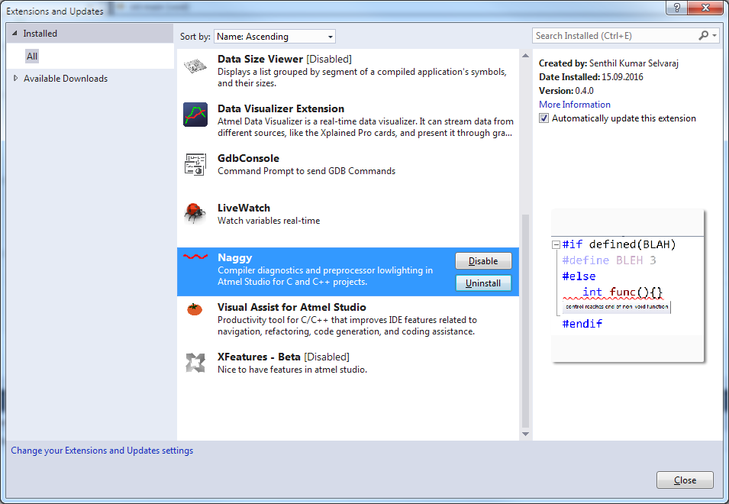Select the XFeatures - Beta title
This screenshot has height=504, width=729.
259,357
